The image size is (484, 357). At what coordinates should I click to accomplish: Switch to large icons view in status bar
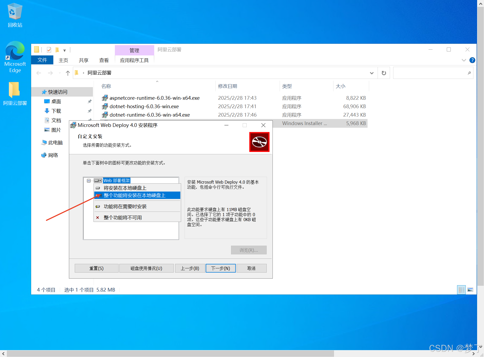click(x=470, y=290)
